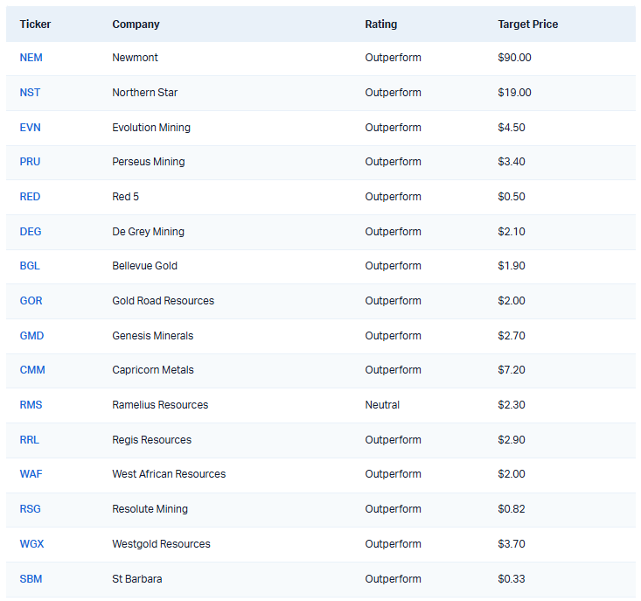Image resolution: width=641 pixels, height=601 pixels.
Task: Open the RRL ticker link
Action: point(31,440)
